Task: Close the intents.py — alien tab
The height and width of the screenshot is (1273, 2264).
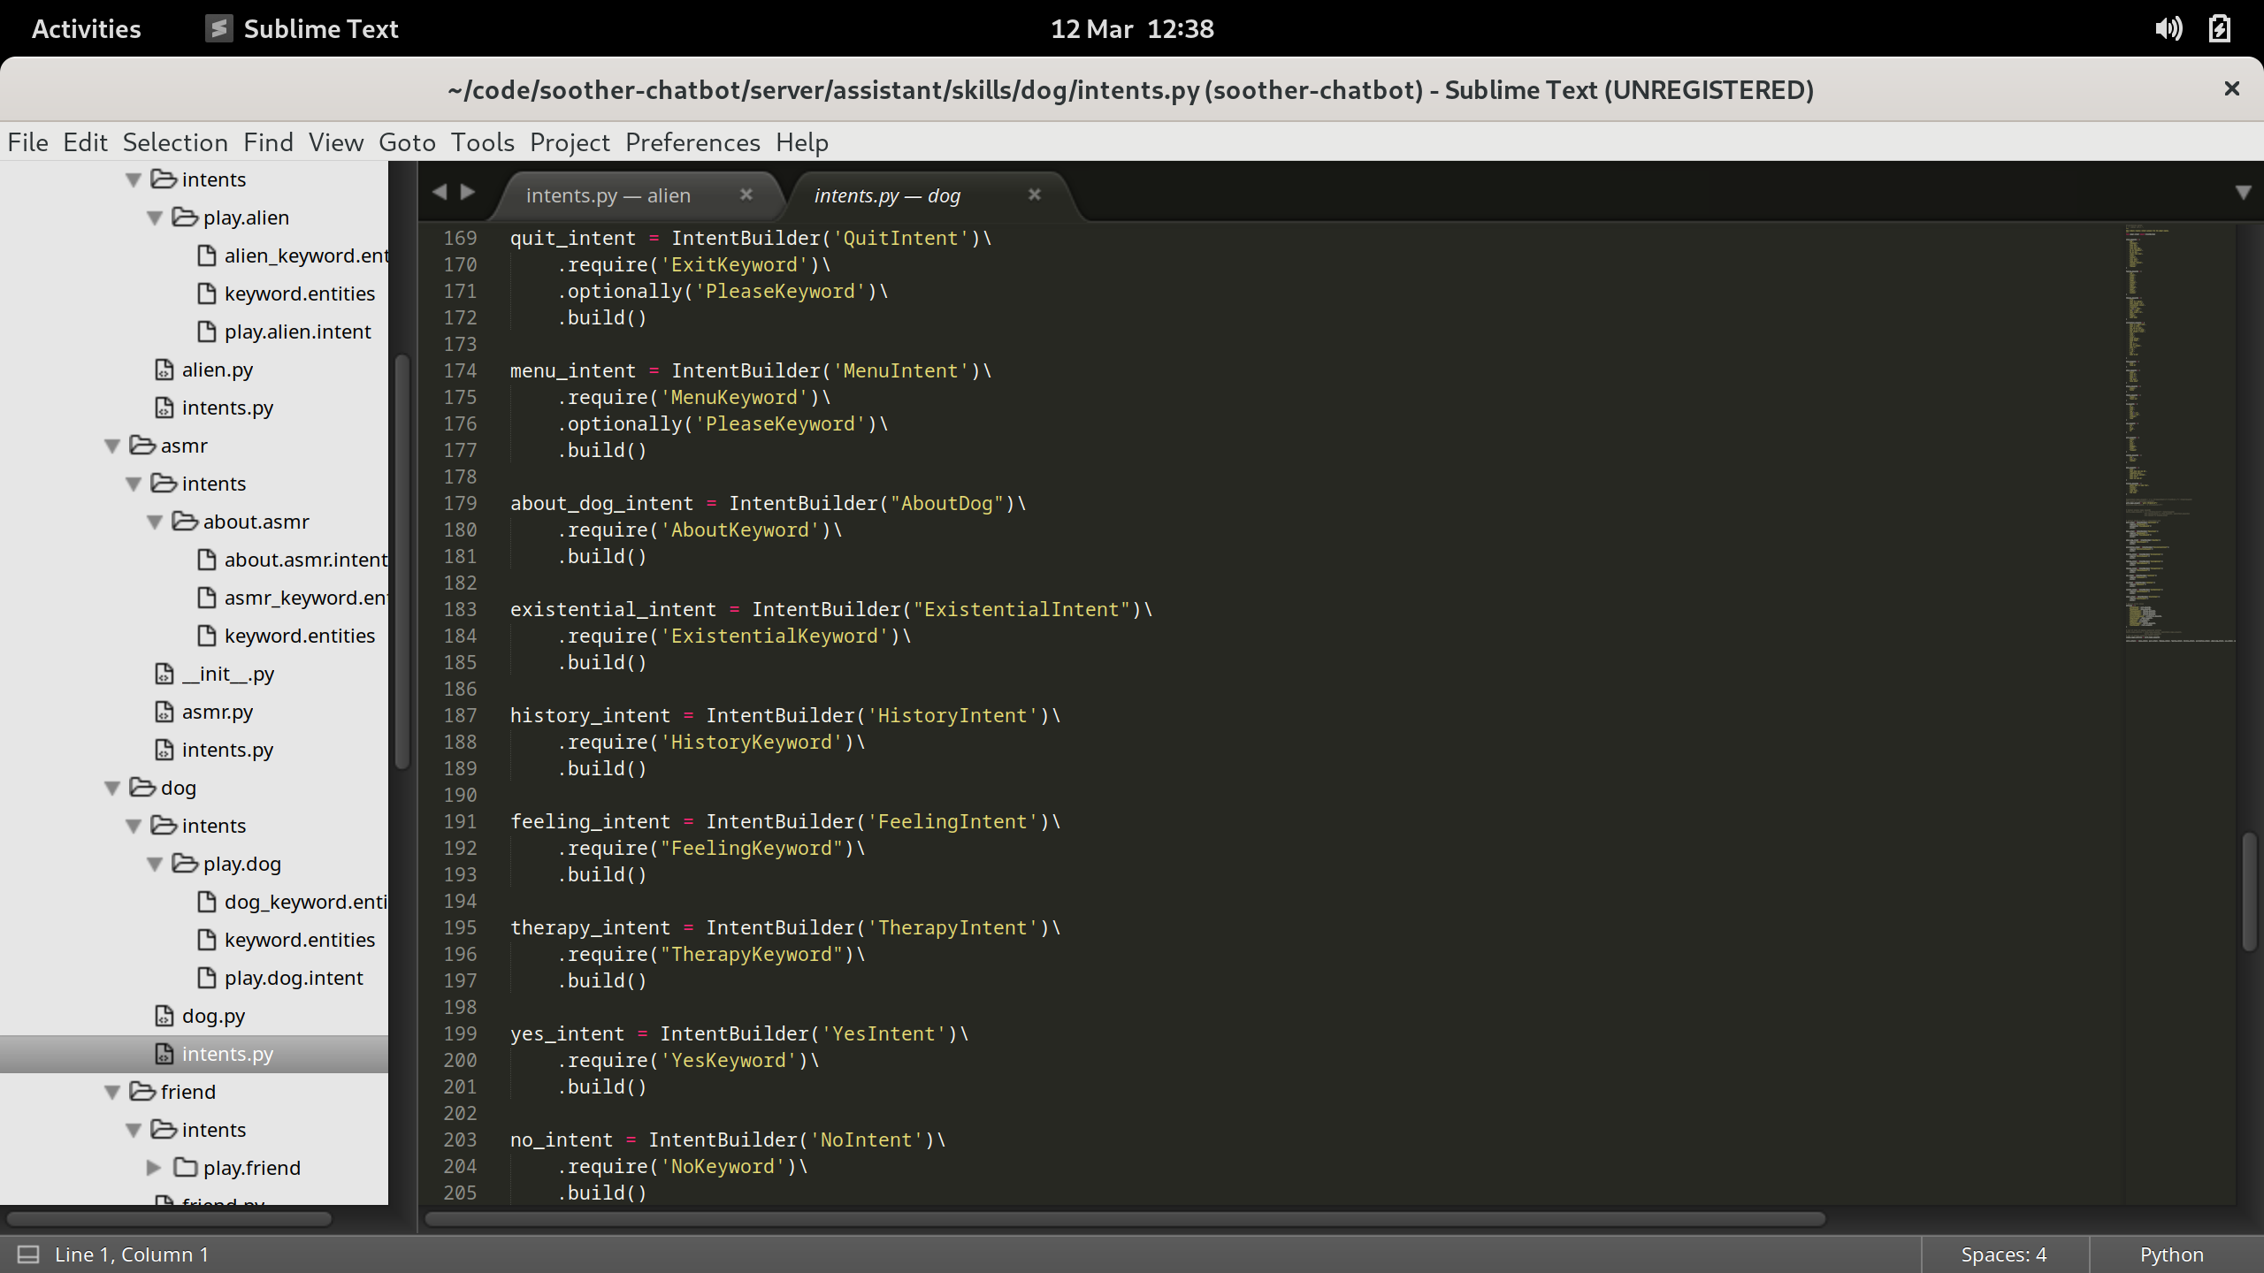Action: [746, 194]
